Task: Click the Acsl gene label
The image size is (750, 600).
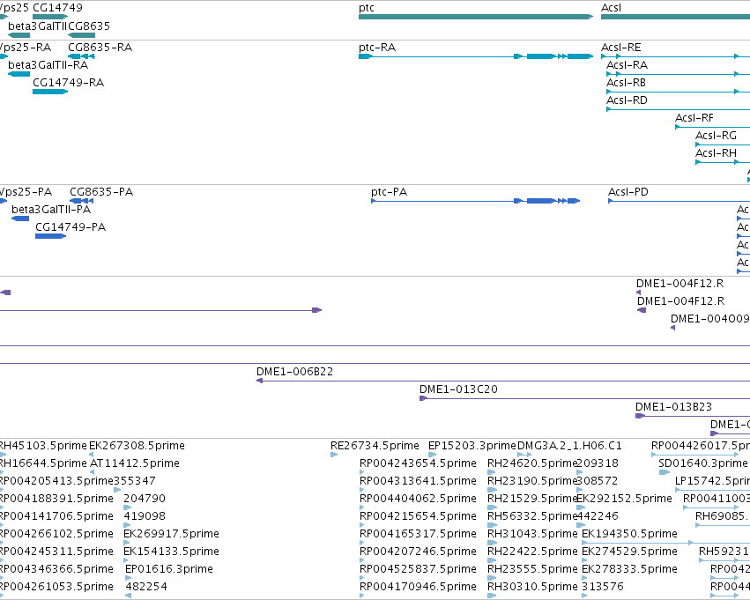Action: 612,8
